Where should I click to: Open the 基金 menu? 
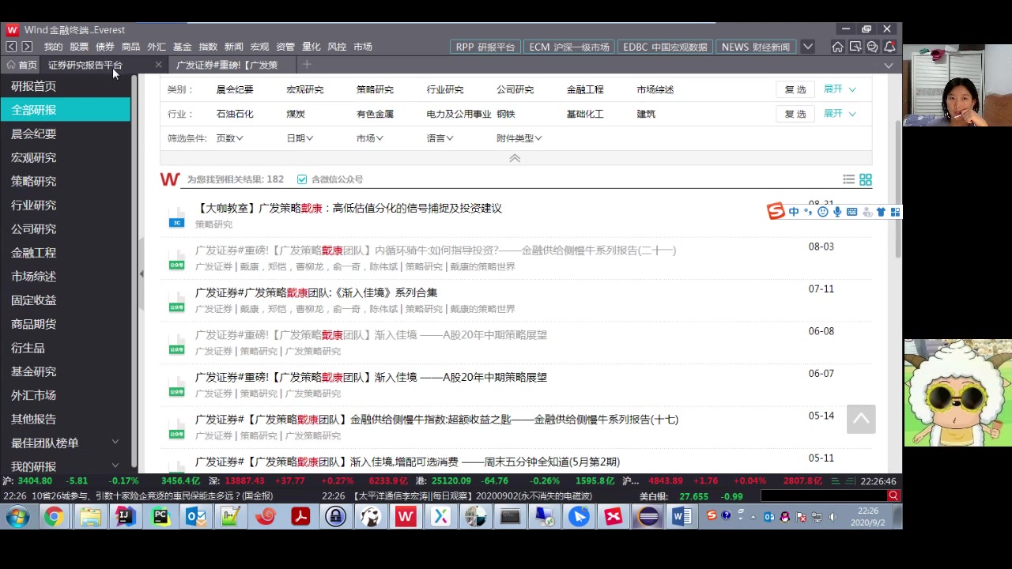tap(182, 47)
